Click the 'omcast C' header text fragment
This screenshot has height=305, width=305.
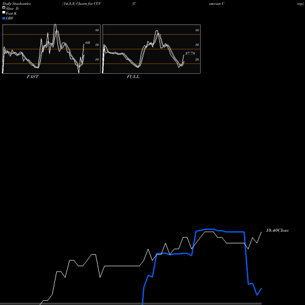pyautogui.click(x=217, y=4)
